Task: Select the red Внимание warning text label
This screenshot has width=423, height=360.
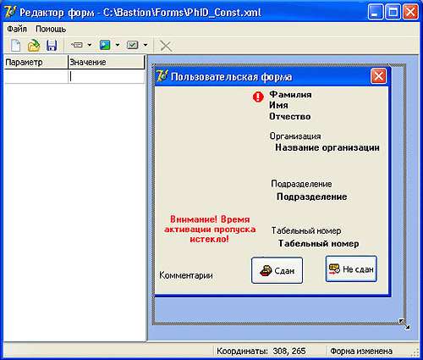Action: 210,230
